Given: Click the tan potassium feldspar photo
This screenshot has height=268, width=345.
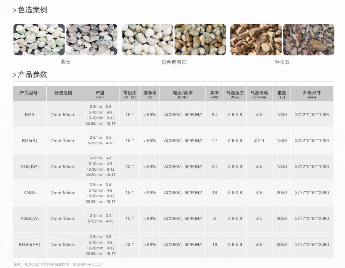Looking at the screenshot, I should [x=256, y=39].
